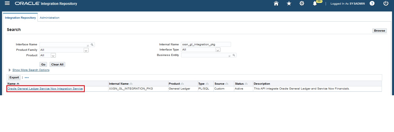Select the Integration Repository tab
This screenshot has height=132, width=394.
tap(20, 18)
